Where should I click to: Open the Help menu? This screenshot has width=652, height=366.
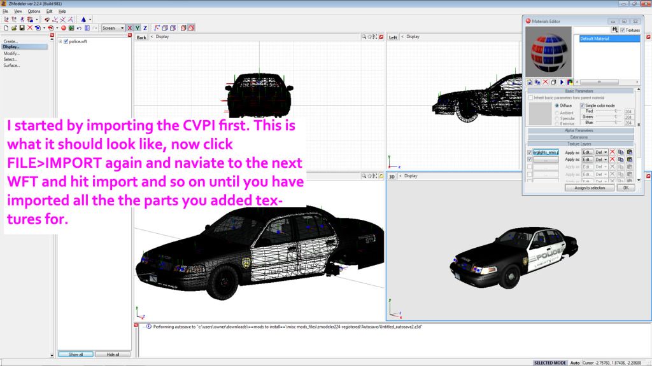point(62,11)
